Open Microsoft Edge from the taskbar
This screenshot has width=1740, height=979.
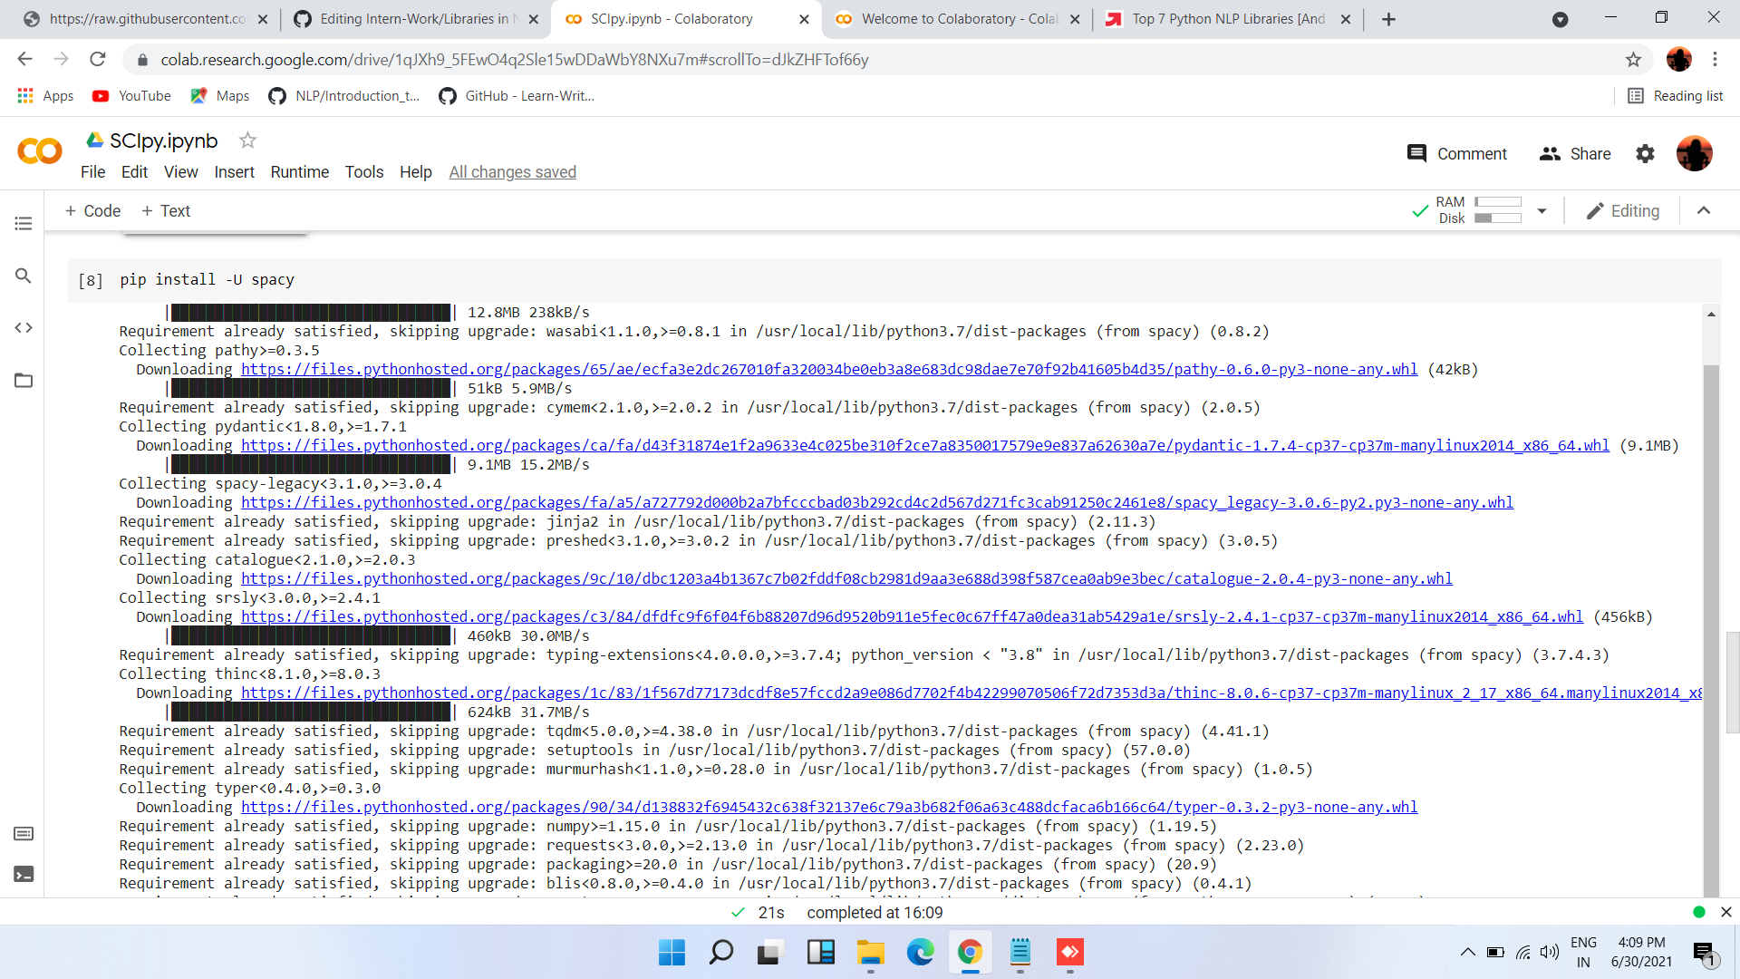[x=920, y=952]
